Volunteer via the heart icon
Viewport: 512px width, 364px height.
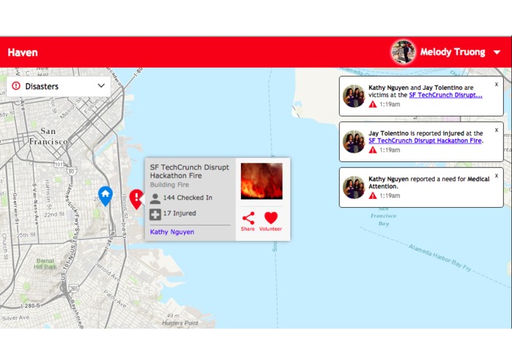(270, 222)
